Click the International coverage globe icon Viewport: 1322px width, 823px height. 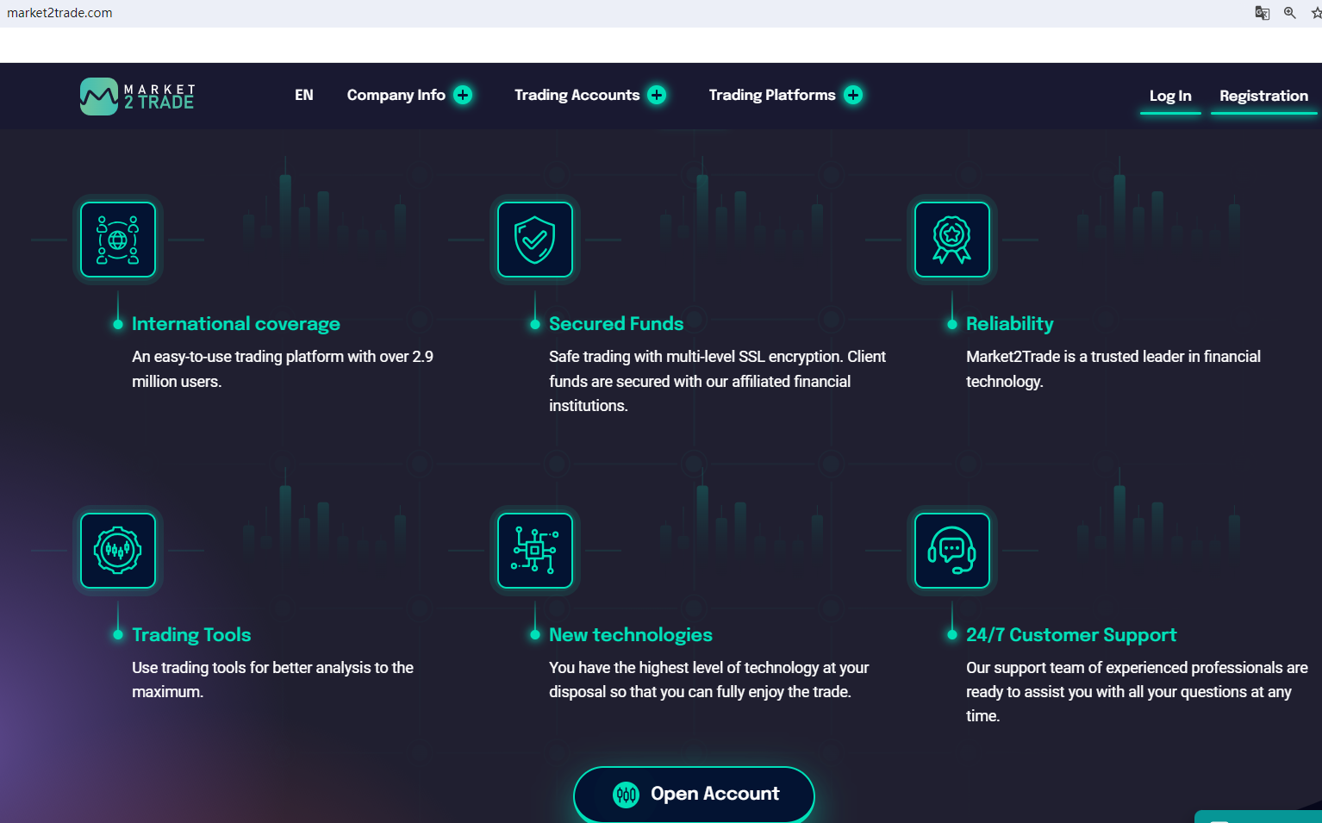click(x=118, y=240)
